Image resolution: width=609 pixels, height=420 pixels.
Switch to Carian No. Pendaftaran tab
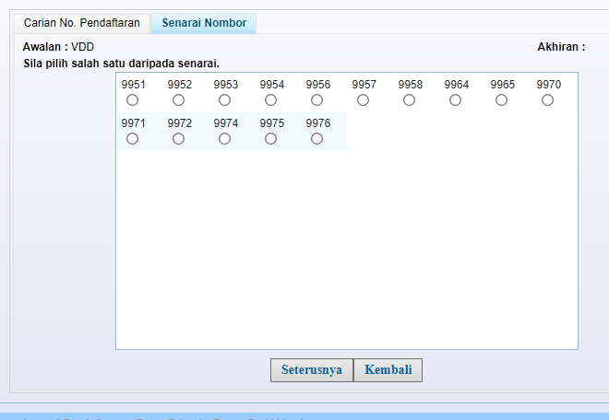81,23
